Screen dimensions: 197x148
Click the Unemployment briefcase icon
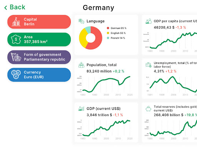point(149,65)
